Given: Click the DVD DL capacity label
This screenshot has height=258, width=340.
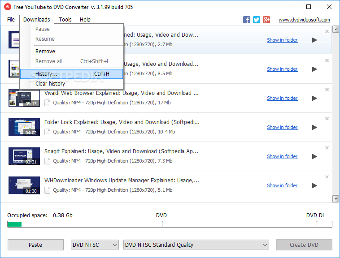Looking at the screenshot, I should point(316,215).
